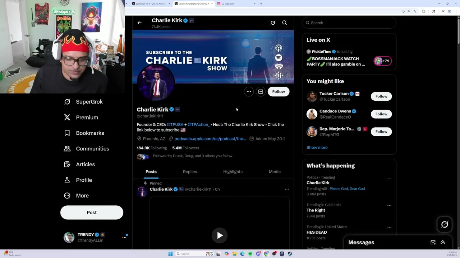This screenshot has width=460, height=258.
Task: Follow Tucker Carlson
Action: (381, 96)
